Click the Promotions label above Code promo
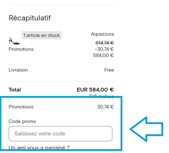Image resolution: width=169 pixels, height=153 pixels. (x=21, y=107)
